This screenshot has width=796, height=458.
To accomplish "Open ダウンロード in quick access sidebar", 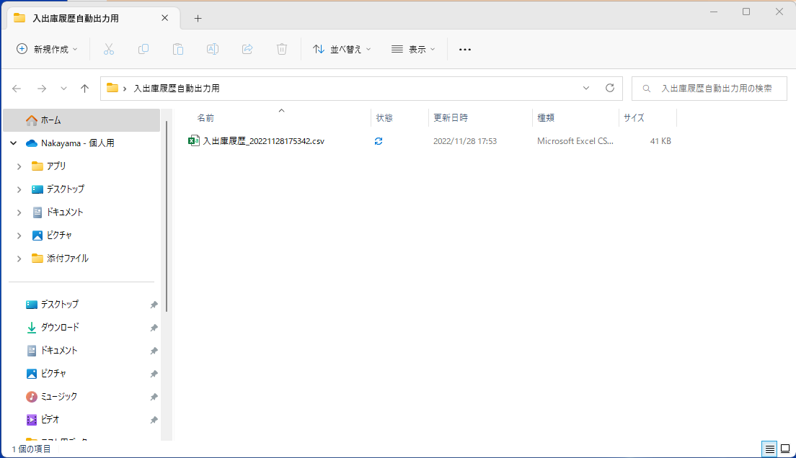I will (x=60, y=327).
